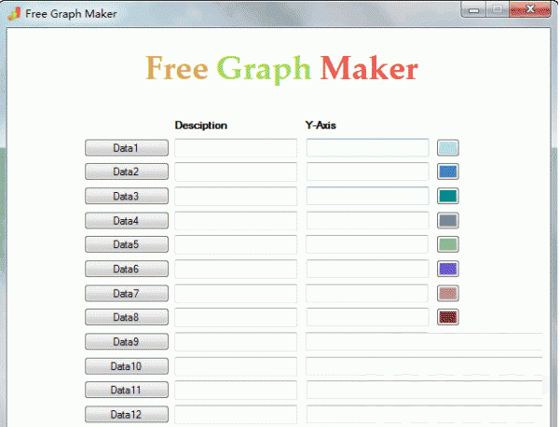The width and height of the screenshot is (560, 427).
Task: Open the light blue color swatch for Data1
Action: [448, 148]
